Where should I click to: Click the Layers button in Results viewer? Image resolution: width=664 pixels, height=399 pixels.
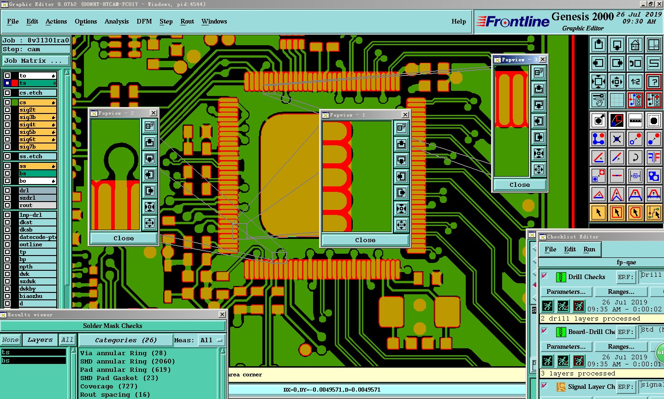(40, 340)
